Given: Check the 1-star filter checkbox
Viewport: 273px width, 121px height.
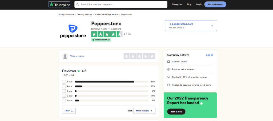Looking at the screenshot, I should click(64, 100).
